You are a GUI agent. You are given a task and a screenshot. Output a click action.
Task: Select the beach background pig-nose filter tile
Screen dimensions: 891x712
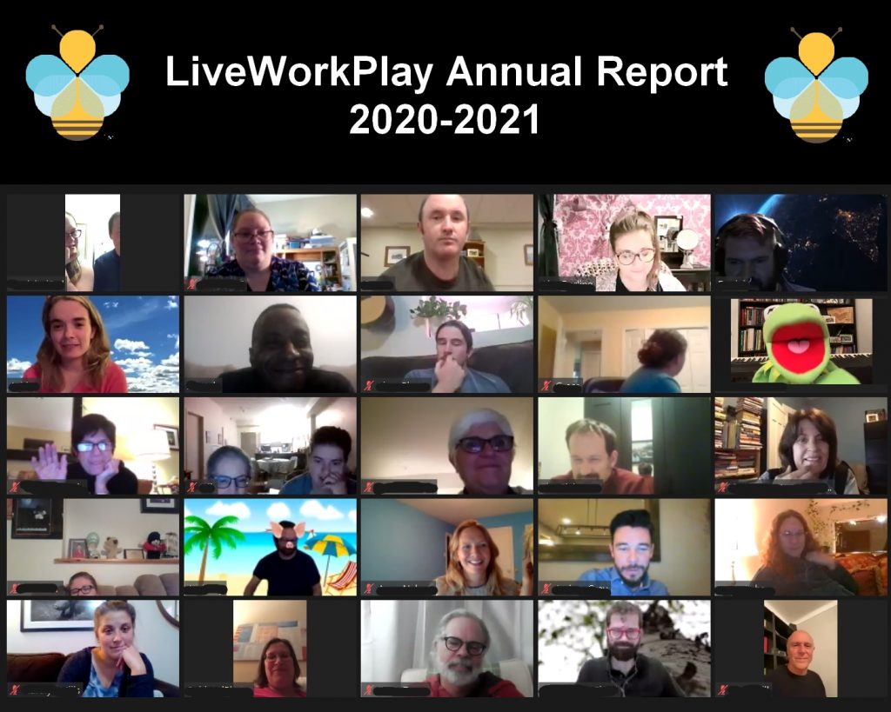(x=271, y=548)
